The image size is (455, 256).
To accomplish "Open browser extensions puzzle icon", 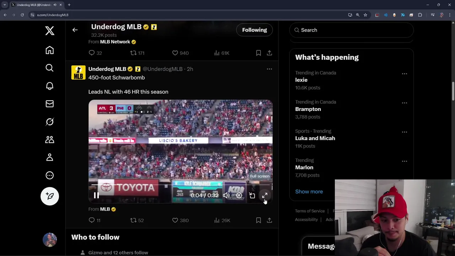I will tap(420, 15).
